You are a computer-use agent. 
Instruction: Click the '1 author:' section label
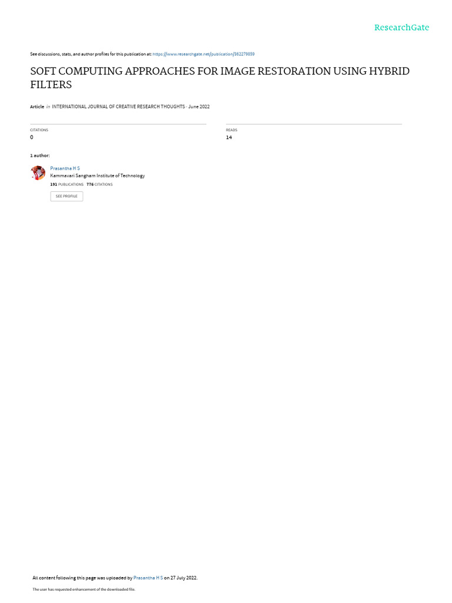pyautogui.click(x=40, y=155)
